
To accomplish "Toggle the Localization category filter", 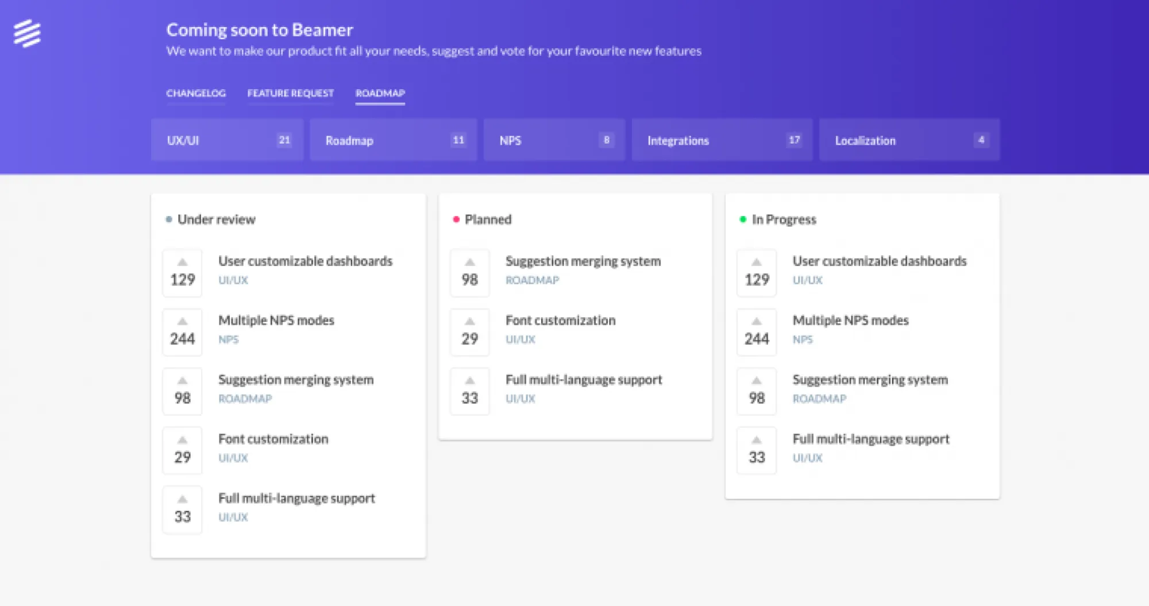I will coord(909,140).
